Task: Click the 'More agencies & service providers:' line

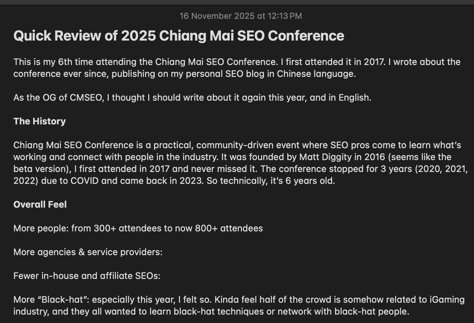Action: point(88,252)
